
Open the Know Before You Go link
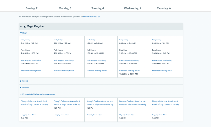pyautogui.click(x=92, y=17)
